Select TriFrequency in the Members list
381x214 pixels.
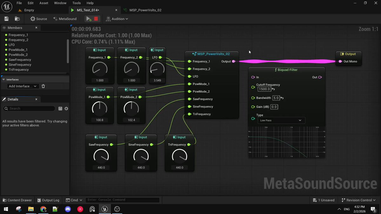pyautogui.click(x=19, y=69)
